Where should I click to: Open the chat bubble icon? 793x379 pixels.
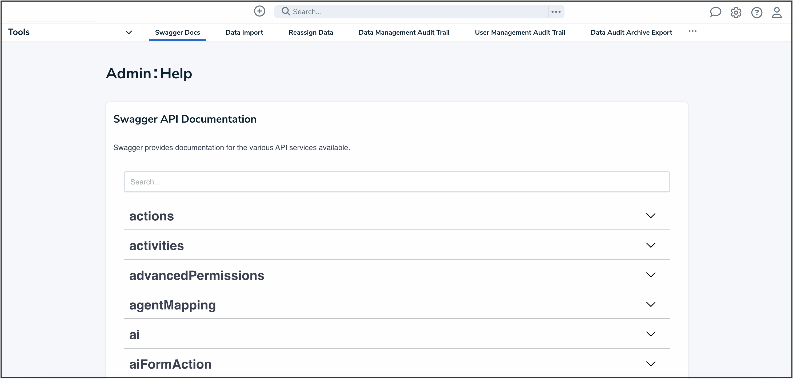click(x=715, y=12)
